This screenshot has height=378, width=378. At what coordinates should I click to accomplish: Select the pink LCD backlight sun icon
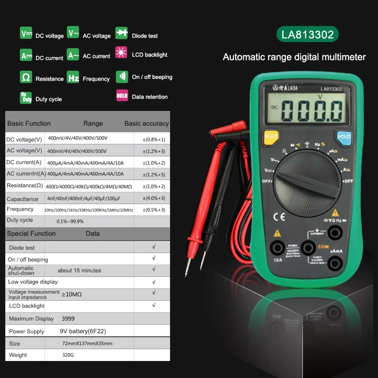coord(121,52)
